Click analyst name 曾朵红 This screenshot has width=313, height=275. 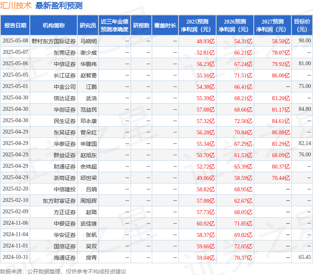click(x=88, y=133)
